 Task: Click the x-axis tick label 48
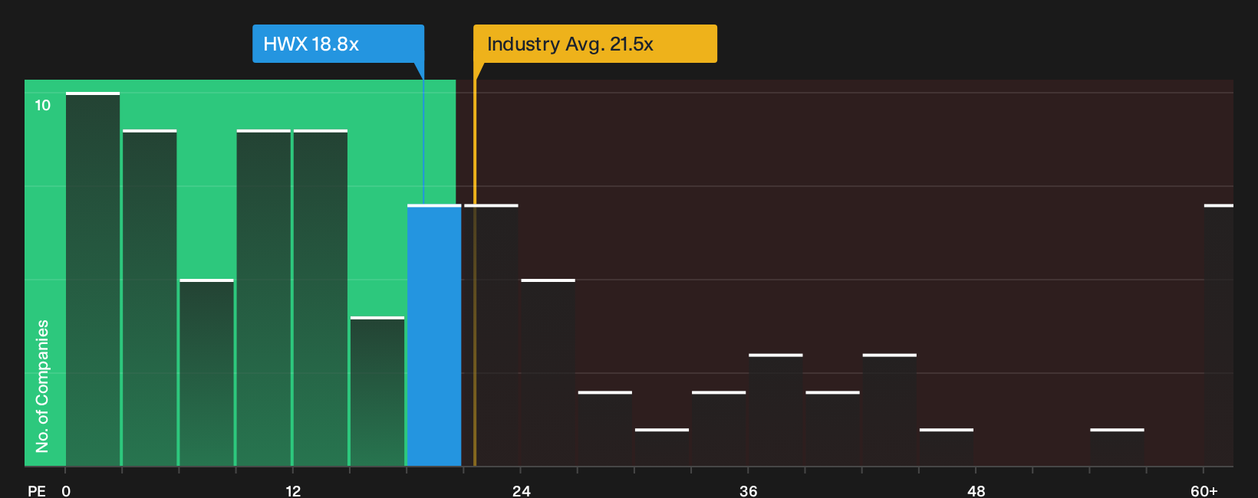(x=976, y=491)
